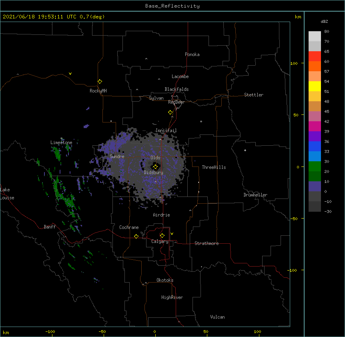Click the Calgary city label
The width and height of the screenshot is (345, 337).
pos(160,241)
